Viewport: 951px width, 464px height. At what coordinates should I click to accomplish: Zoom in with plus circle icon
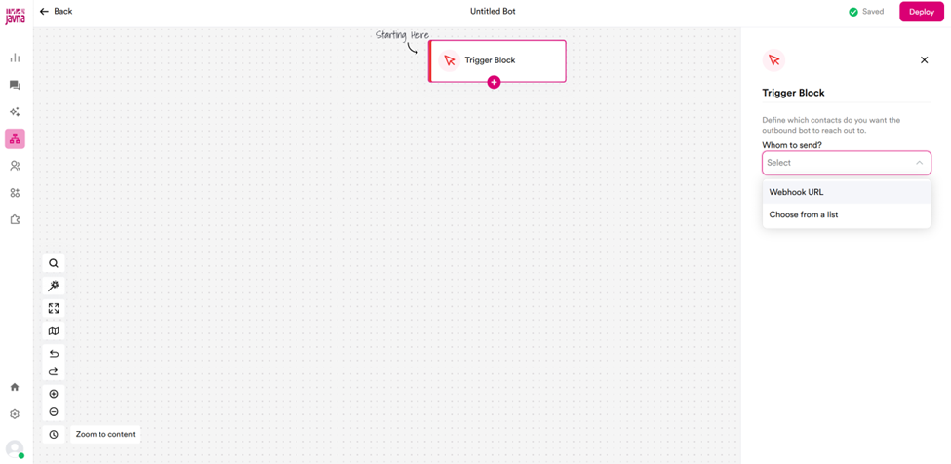tap(54, 395)
